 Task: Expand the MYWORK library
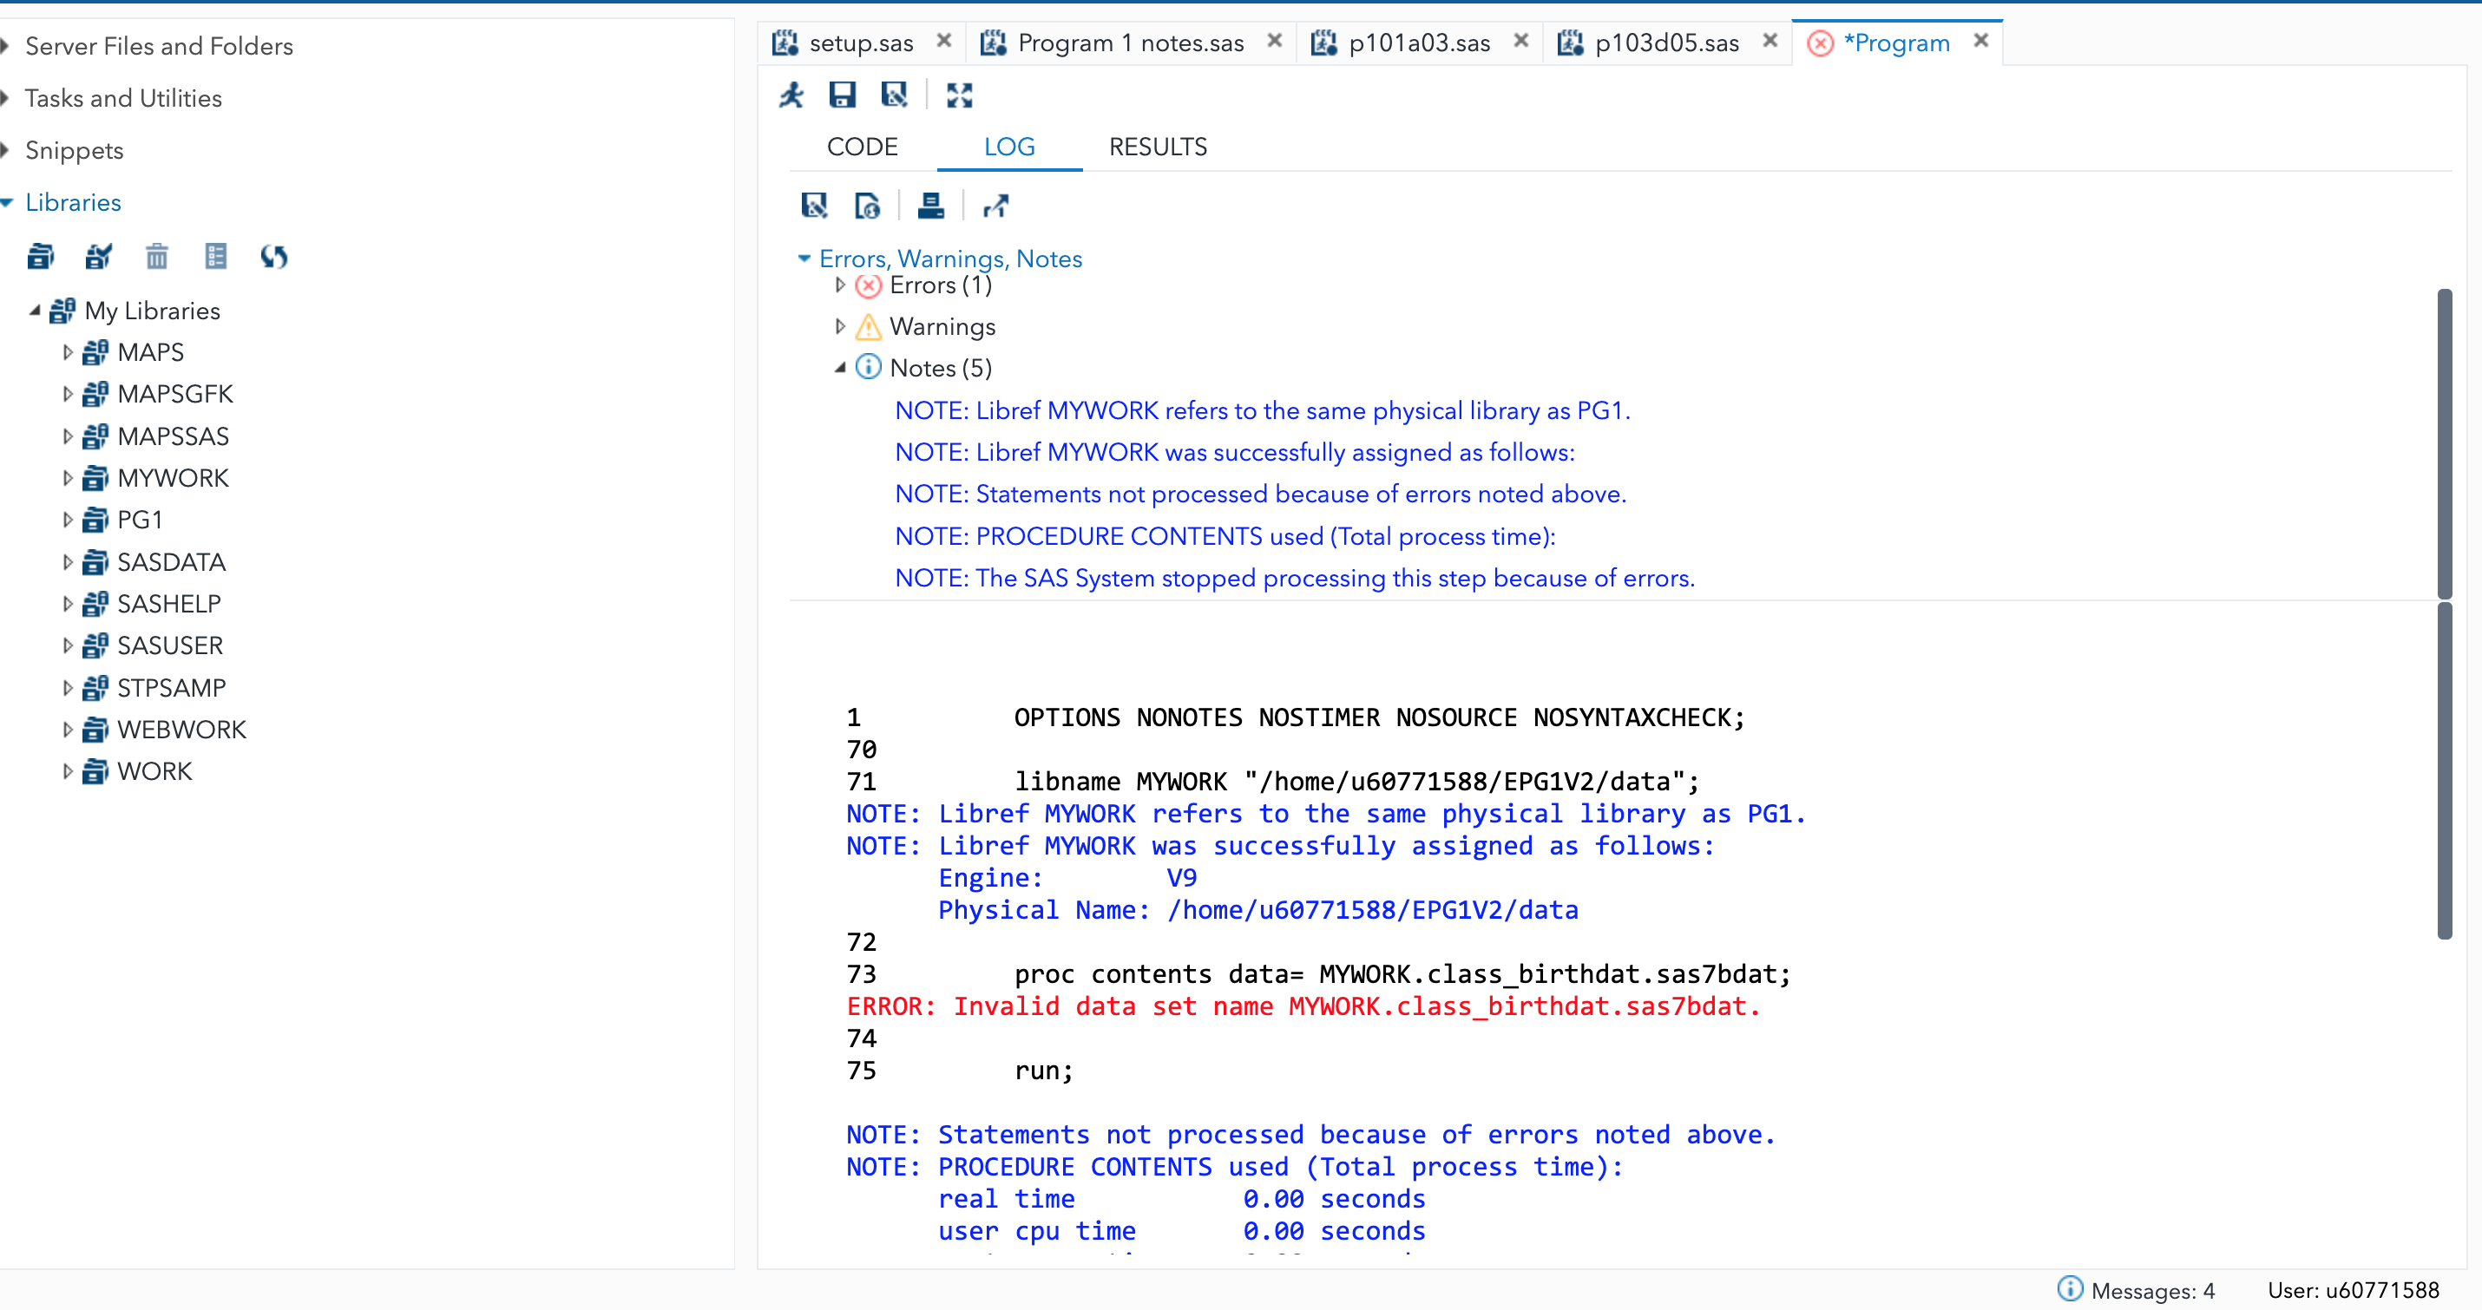click(68, 478)
